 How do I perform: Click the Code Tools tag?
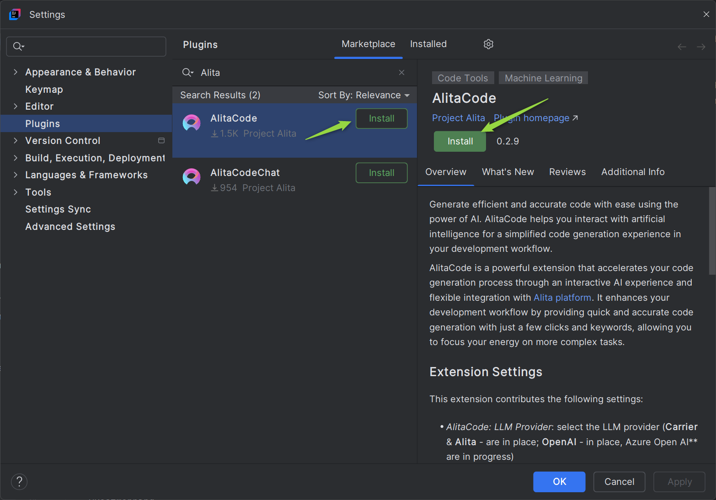pyautogui.click(x=463, y=78)
